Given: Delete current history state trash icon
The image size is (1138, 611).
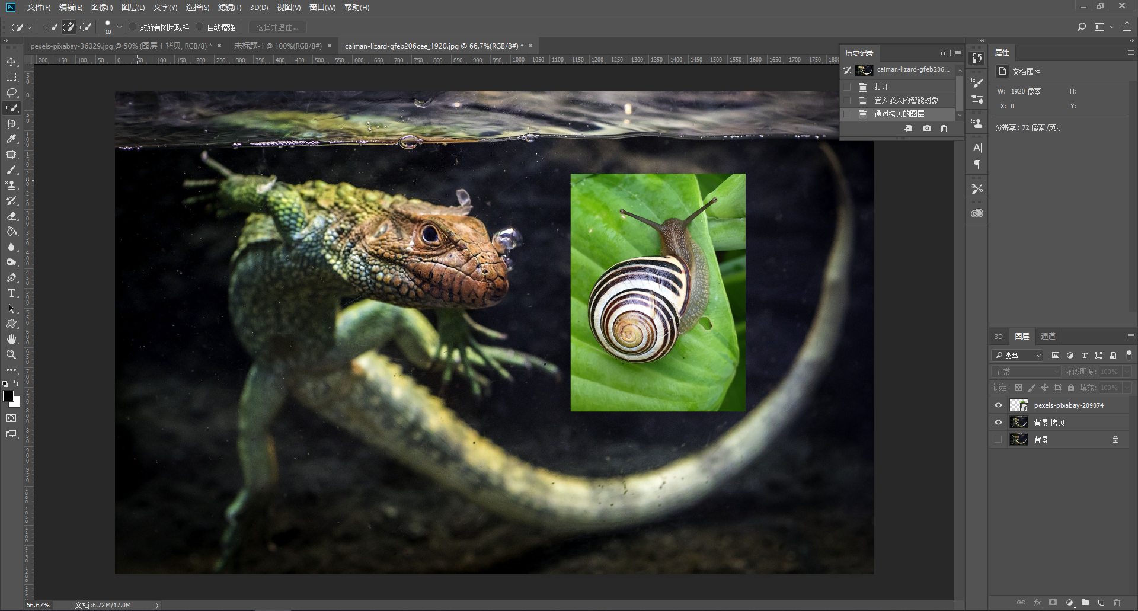Looking at the screenshot, I should (944, 128).
